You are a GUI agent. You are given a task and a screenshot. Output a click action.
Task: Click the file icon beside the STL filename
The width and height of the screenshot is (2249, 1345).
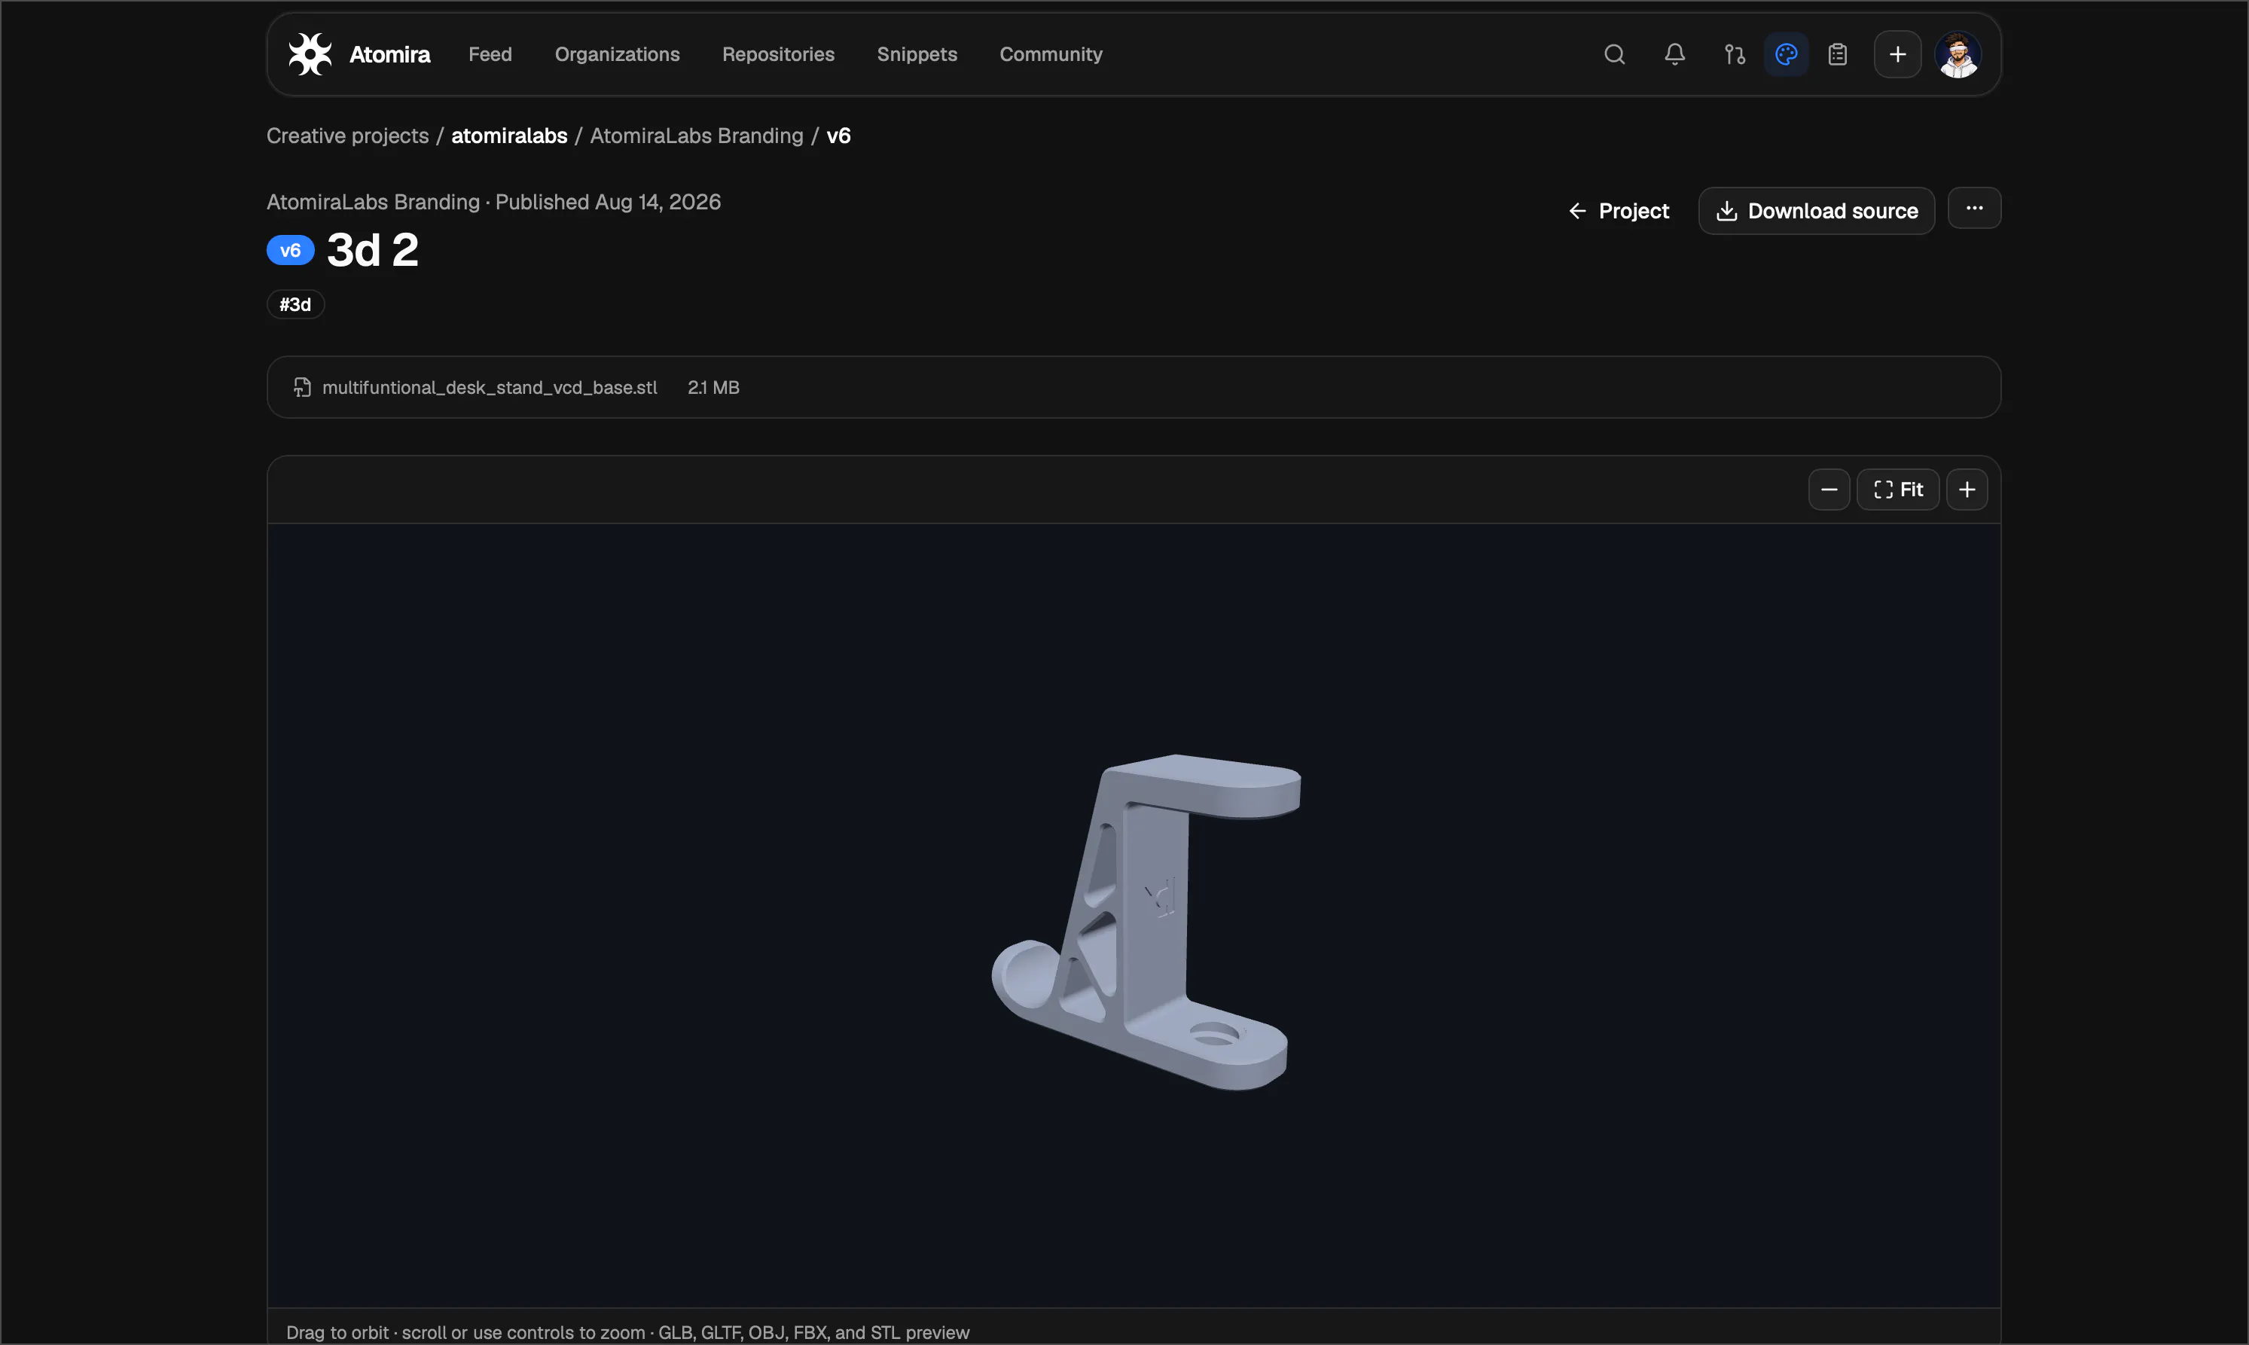coord(302,387)
